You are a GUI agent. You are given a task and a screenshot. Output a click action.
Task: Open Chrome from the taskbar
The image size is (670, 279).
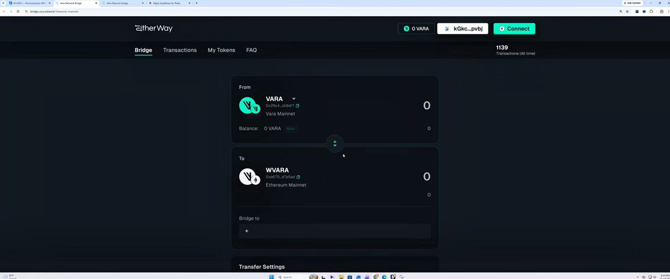pos(376,277)
